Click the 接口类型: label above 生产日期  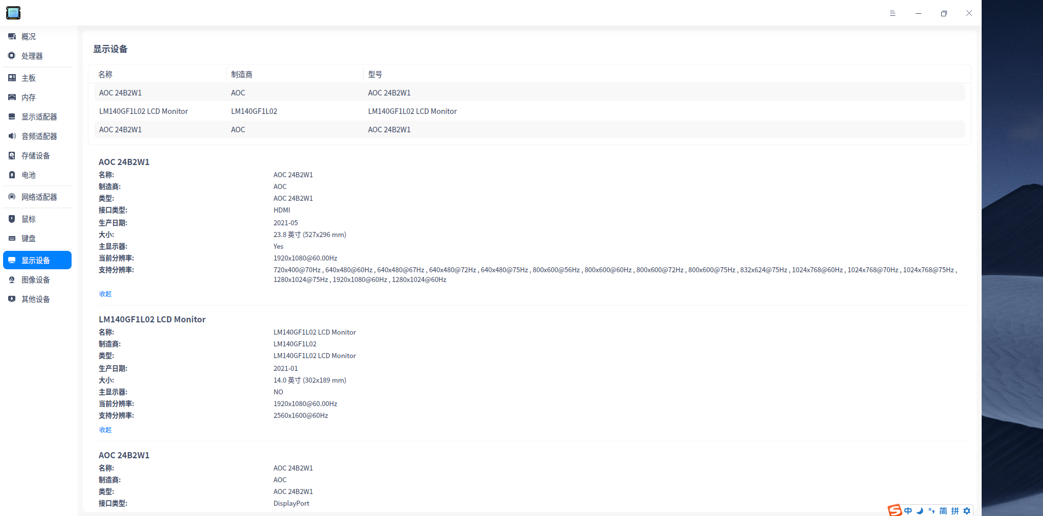(x=113, y=210)
